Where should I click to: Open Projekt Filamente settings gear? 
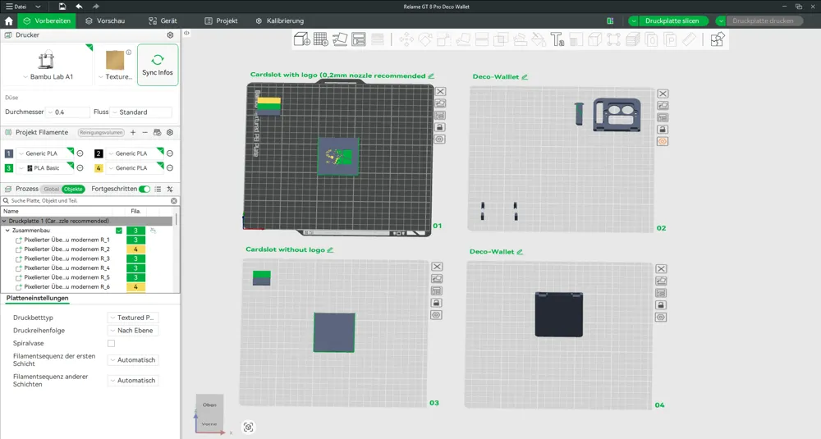click(x=170, y=132)
